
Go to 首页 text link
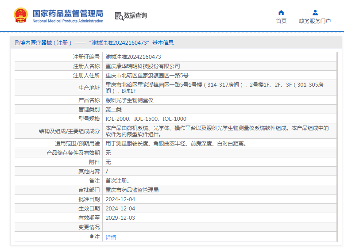[x=281, y=21]
